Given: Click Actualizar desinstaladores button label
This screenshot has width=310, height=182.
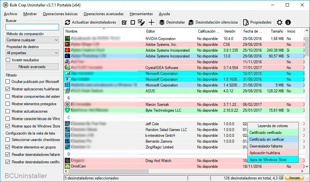Looking at the screenshot, I should (x=94, y=22).
